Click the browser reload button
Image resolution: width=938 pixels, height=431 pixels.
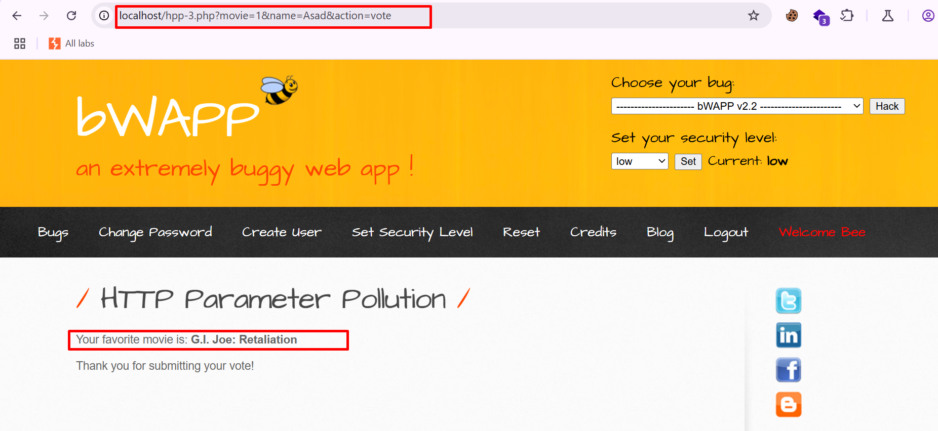tap(71, 16)
